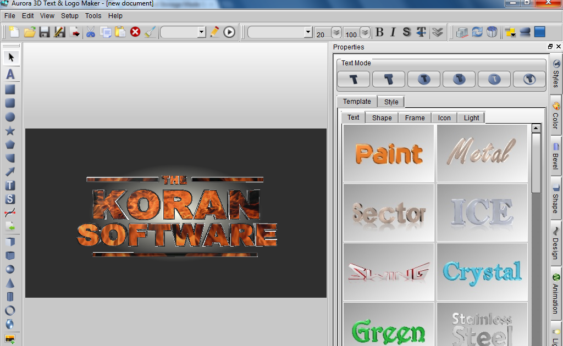Screen dimensions: 563x346
Task: Select the last circular Text Mode button
Action: 529,79
